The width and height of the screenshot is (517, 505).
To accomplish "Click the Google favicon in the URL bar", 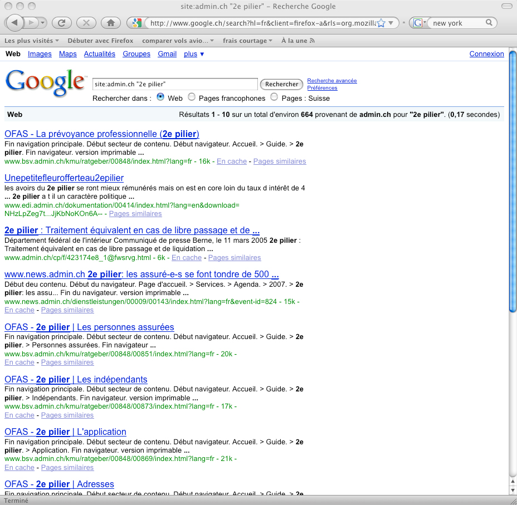I will tap(136, 23).
